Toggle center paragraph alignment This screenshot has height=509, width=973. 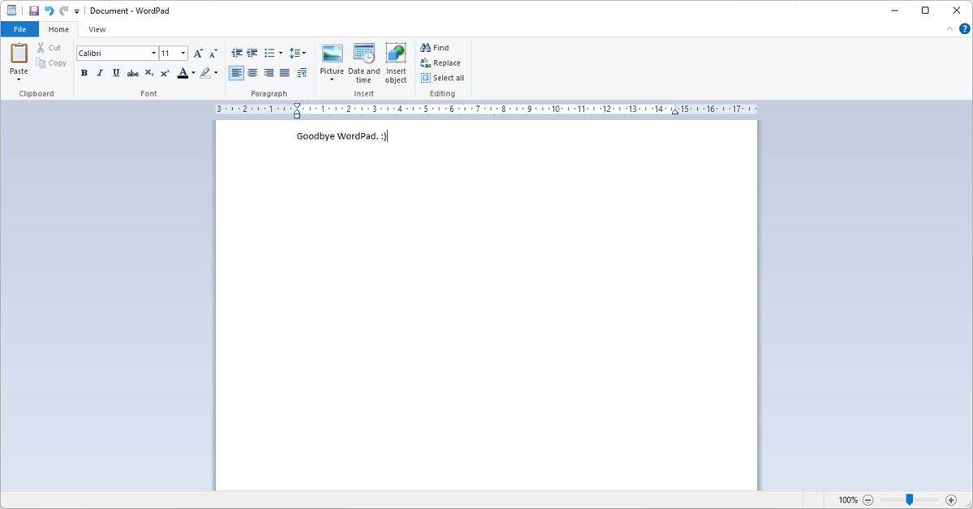pos(252,73)
